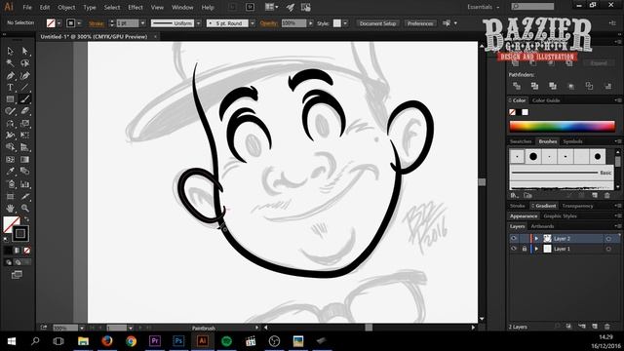Click the orange Stroke label link
The width and height of the screenshot is (624, 351).
96,23
